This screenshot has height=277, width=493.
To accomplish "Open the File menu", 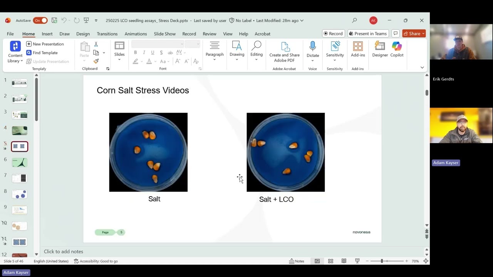I will pos(10,34).
